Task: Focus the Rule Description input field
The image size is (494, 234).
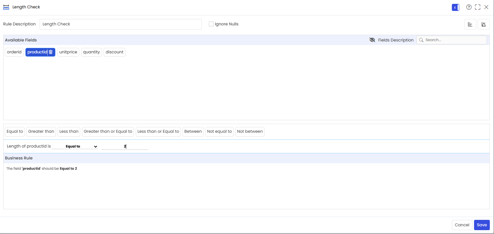Action: click(121, 24)
